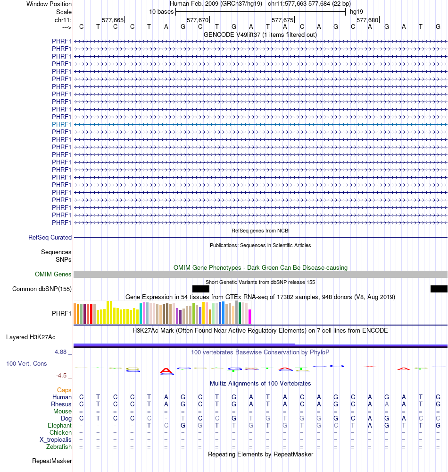Click the 'Sequences' track label

56,252
